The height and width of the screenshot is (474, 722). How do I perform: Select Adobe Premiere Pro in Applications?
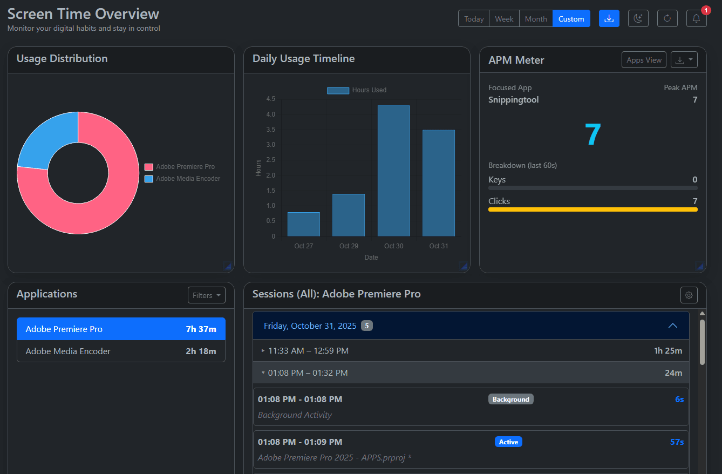(x=121, y=328)
